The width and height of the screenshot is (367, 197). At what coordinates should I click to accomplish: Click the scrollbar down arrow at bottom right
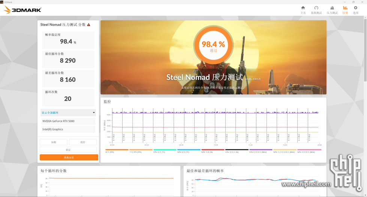(365, 195)
